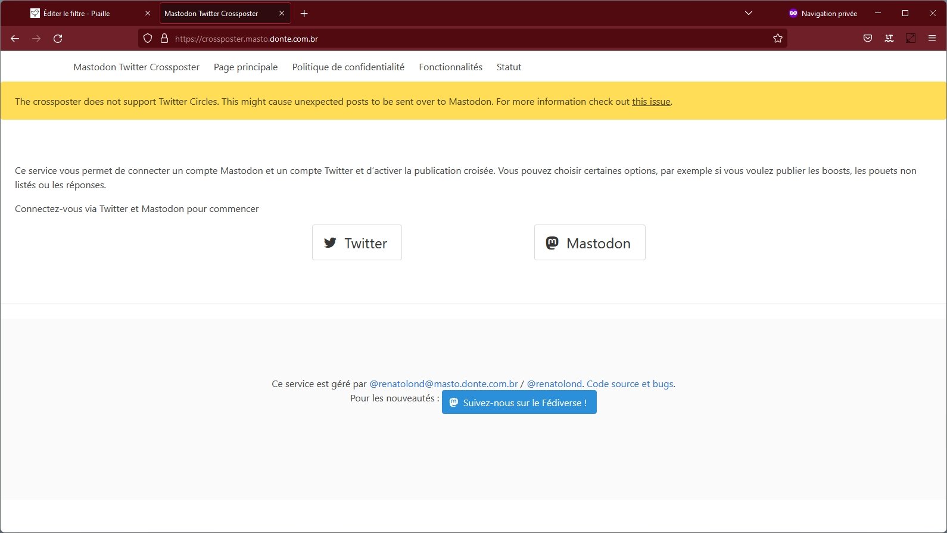The width and height of the screenshot is (947, 533).
Task: Bookmark this page with the star icon
Action: 777,39
